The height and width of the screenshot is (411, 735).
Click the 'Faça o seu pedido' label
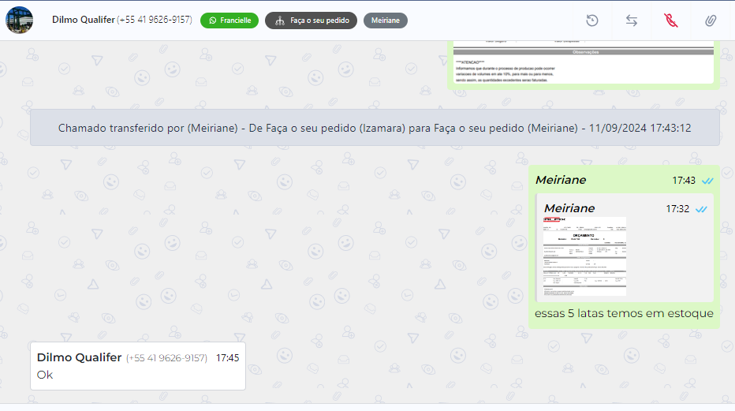319,21
